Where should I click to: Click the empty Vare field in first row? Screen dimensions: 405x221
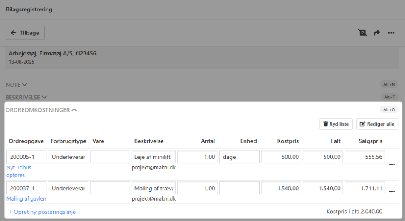pyautogui.click(x=110, y=157)
